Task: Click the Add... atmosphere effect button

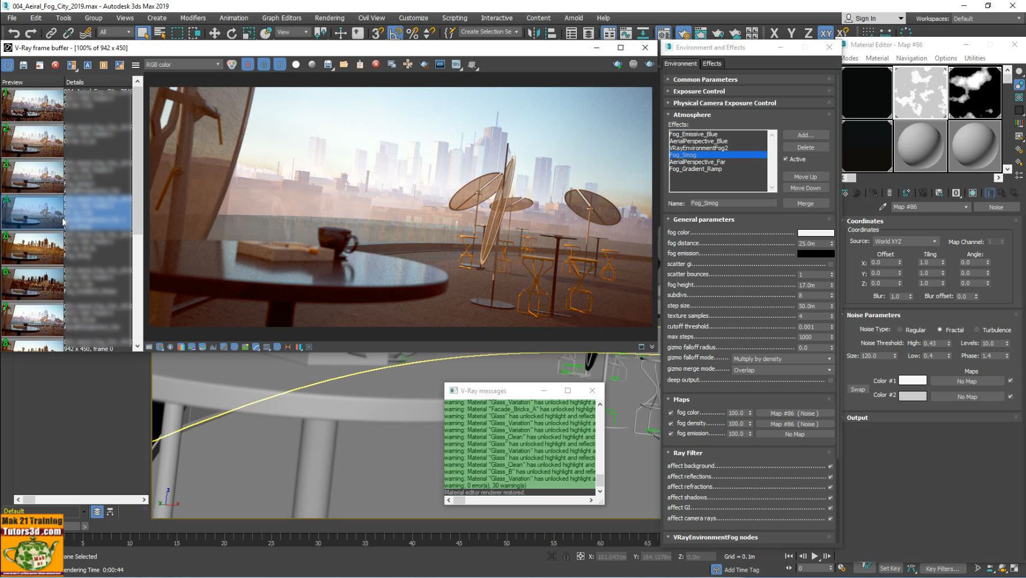Action: (805, 135)
